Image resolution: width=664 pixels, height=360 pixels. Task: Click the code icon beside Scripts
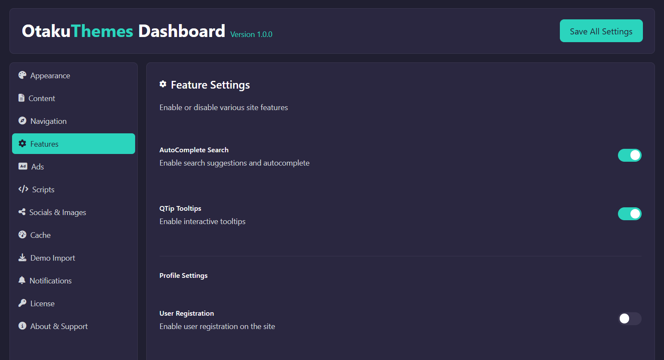click(x=23, y=189)
